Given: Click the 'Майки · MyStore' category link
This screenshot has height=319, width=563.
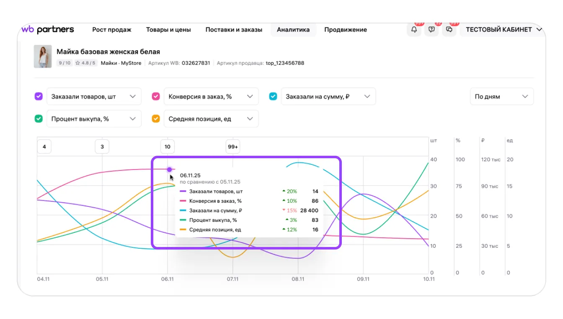Looking at the screenshot, I should tap(121, 63).
